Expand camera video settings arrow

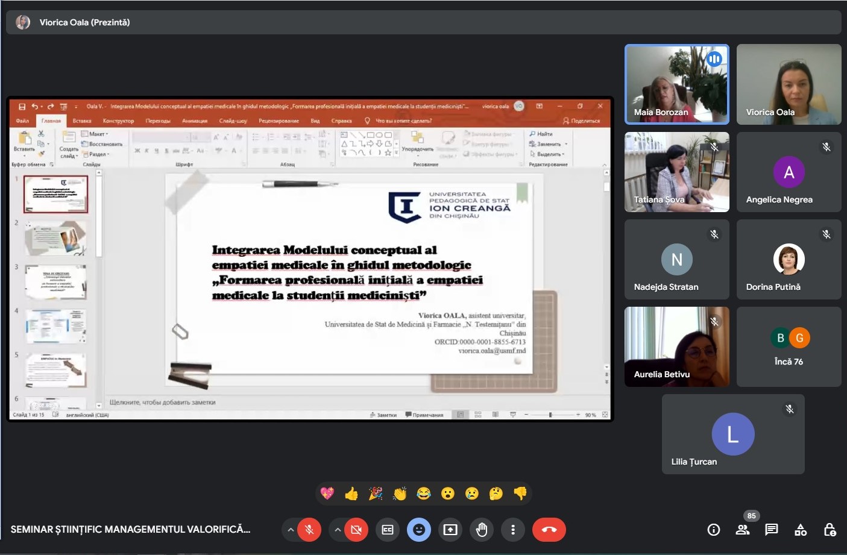(338, 530)
